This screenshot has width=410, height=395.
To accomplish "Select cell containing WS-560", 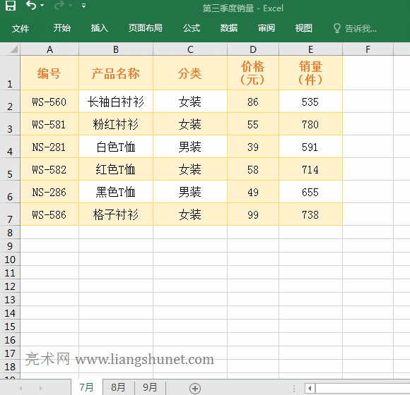I will tap(49, 102).
